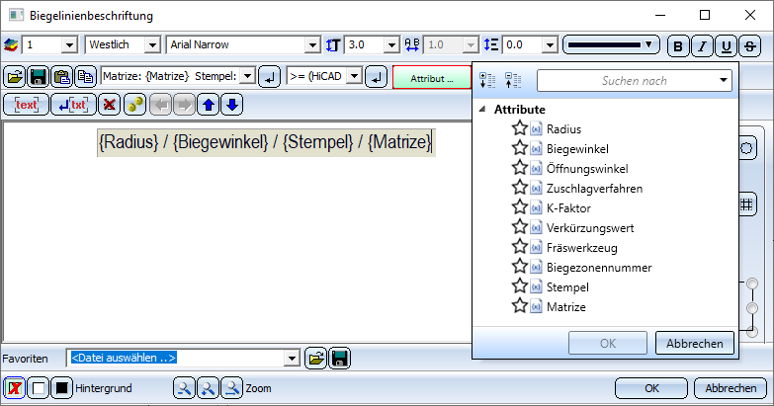Click the yellow spheres icon
The width and height of the screenshot is (774, 406).
click(x=134, y=105)
